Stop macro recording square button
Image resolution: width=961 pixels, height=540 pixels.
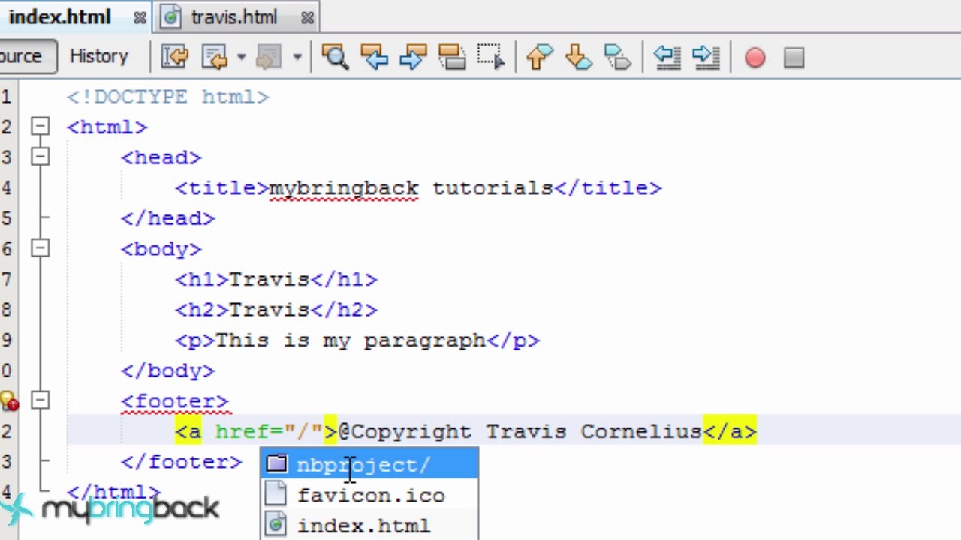point(794,58)
